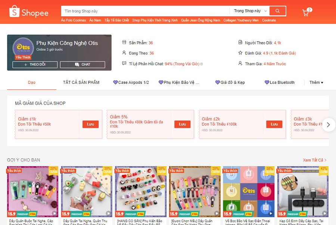This screenshot has width=336, height=225.
Task: Open the CHAT button in shop card
Action: [83, 64]
